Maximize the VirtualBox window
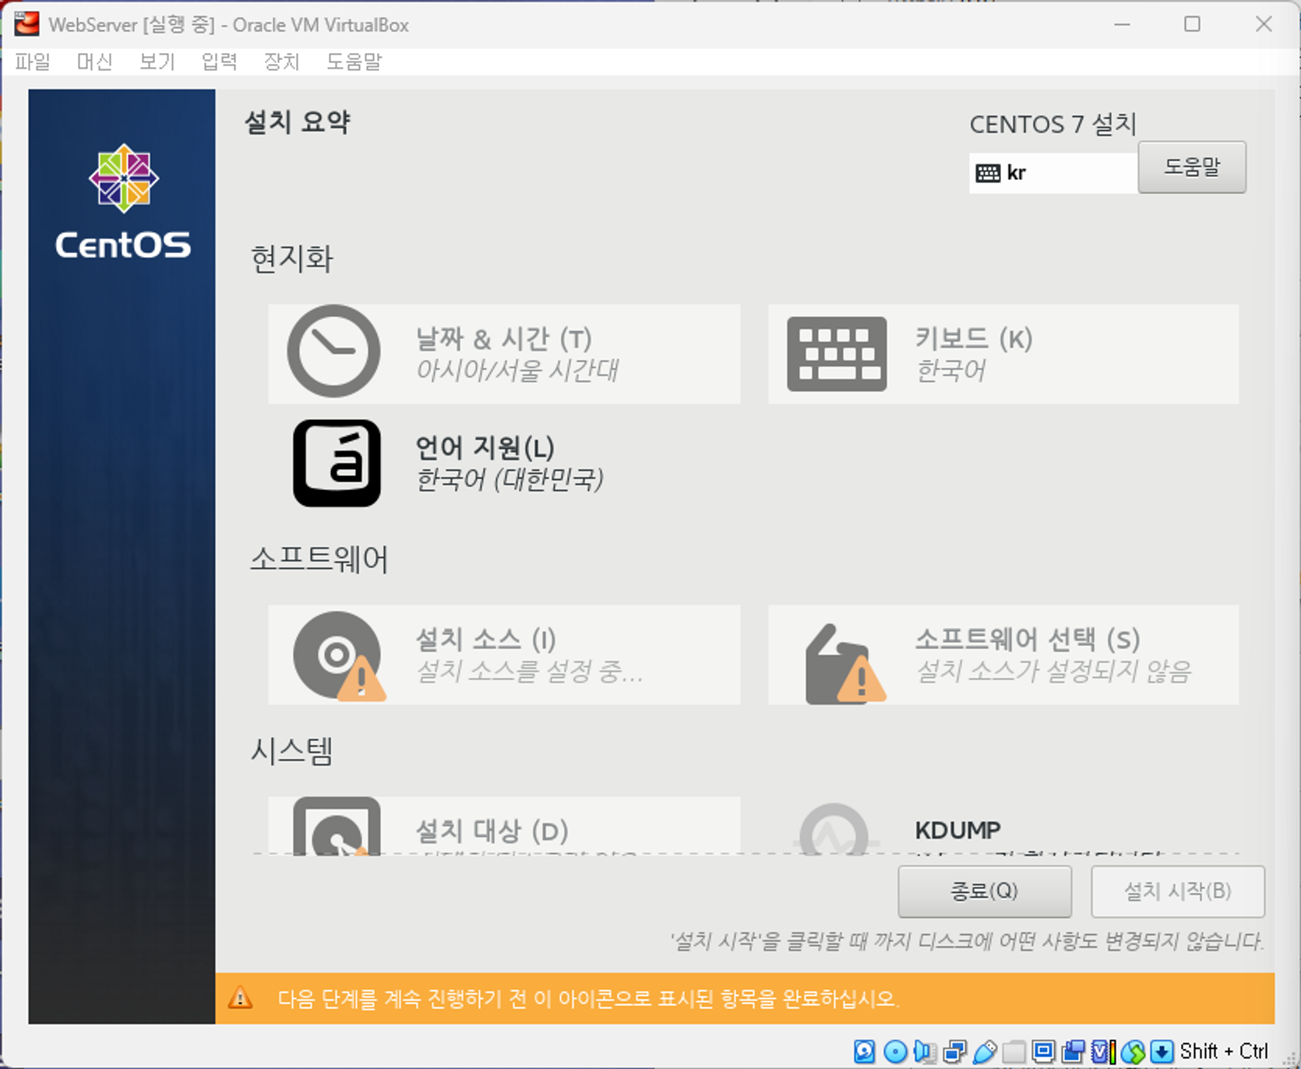 (1192, 24)
